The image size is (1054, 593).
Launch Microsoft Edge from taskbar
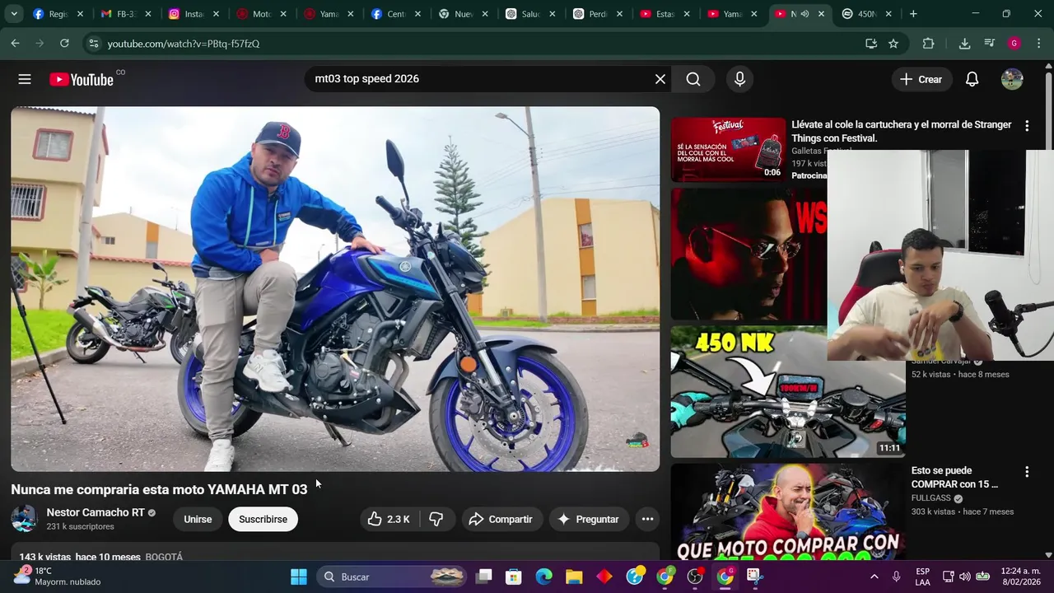point(543,577)
